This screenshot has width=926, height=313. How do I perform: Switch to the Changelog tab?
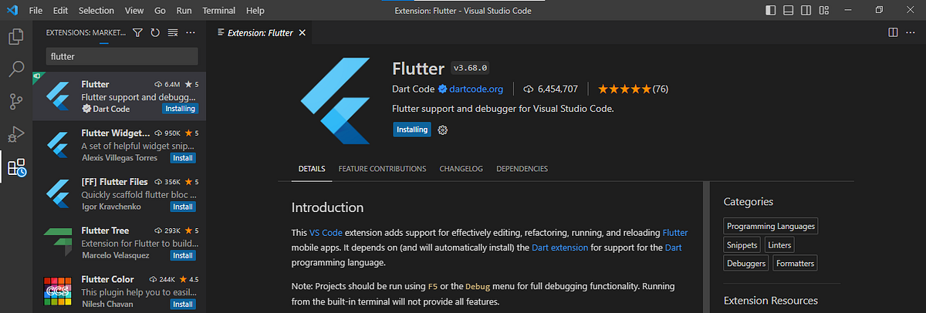[461, 169]
